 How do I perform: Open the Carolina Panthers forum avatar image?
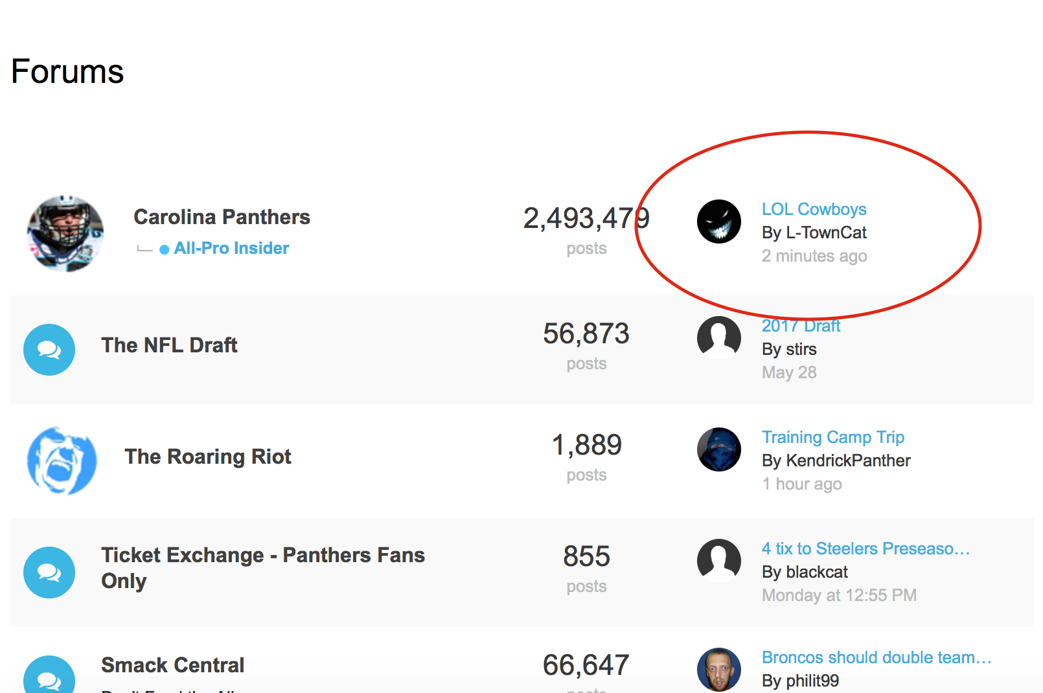click(x=65, y=233)
